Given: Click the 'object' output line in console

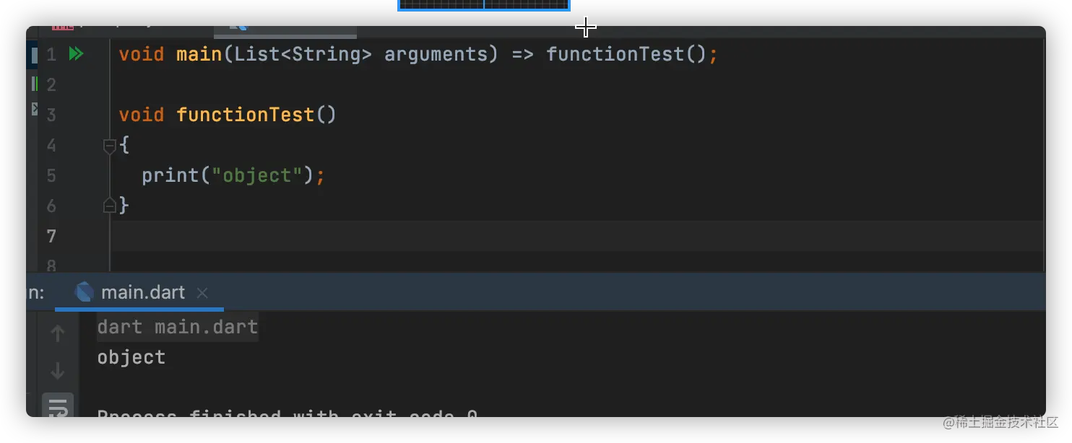Looking at the screenshot, I should [131, 357].
